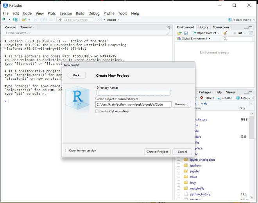Check Open in new session
Viewport: 258px width, 203px height.
tap(67, 150)
